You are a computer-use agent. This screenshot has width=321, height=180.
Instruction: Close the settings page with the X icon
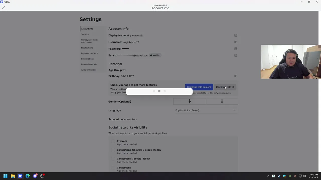4,7
